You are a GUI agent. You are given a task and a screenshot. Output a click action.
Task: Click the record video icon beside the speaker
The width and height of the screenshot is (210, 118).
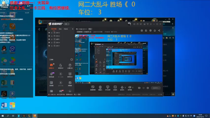pos(139,88)
